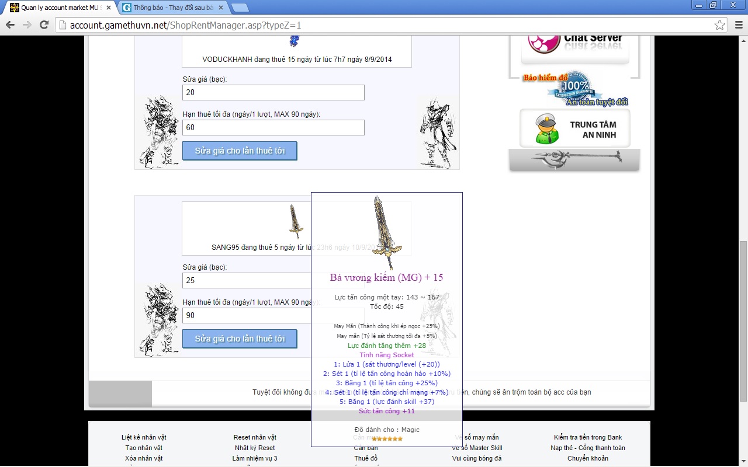Click the tooltip title 'Bá vương kiếm (MG) + 15'

coord(386,277)
